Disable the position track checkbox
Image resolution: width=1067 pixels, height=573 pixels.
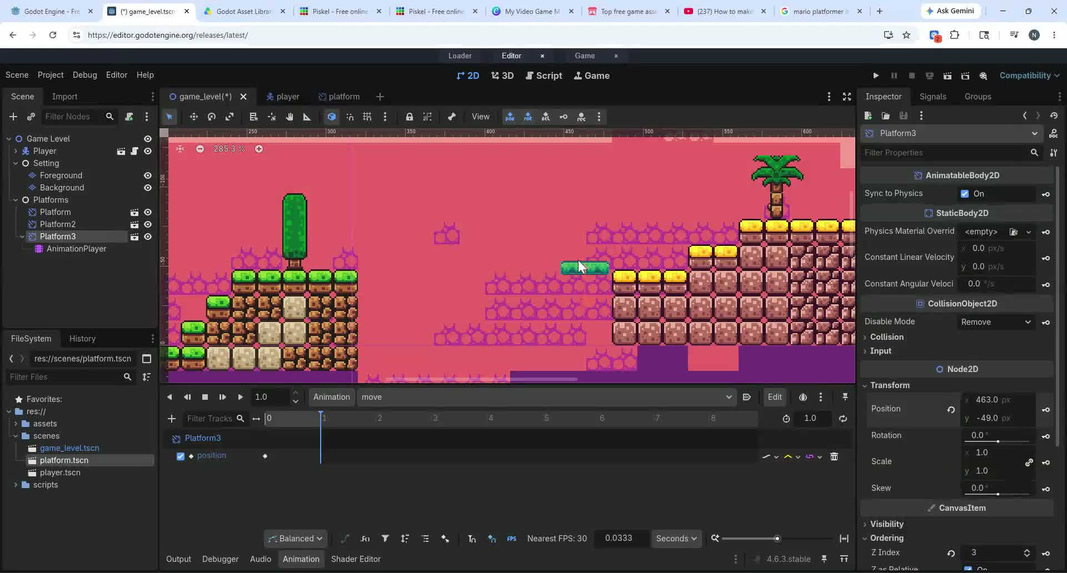(x=181, y=456)
